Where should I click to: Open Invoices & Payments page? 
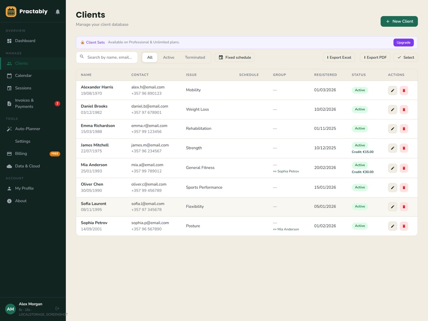pos(33,104)
